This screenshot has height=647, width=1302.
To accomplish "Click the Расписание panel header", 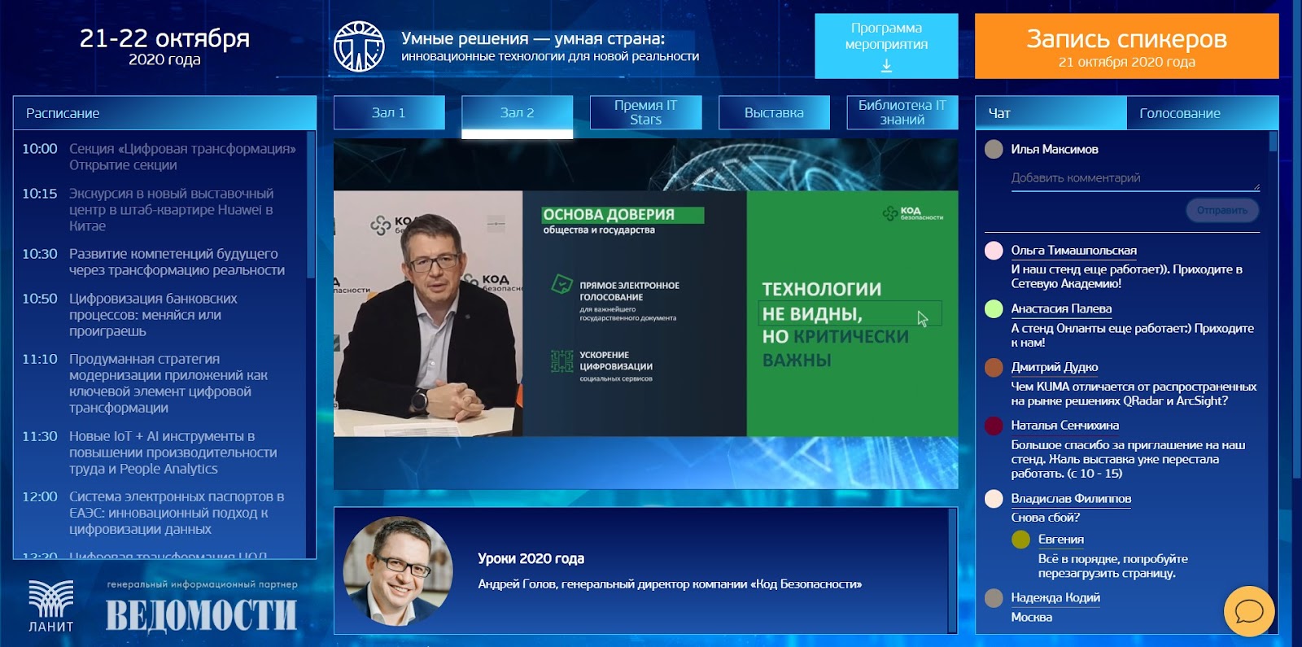I will pos(164,113).
